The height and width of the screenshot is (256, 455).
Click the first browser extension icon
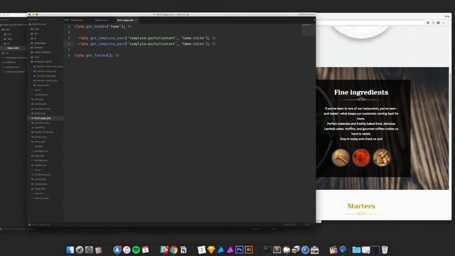tap(428, 23)
